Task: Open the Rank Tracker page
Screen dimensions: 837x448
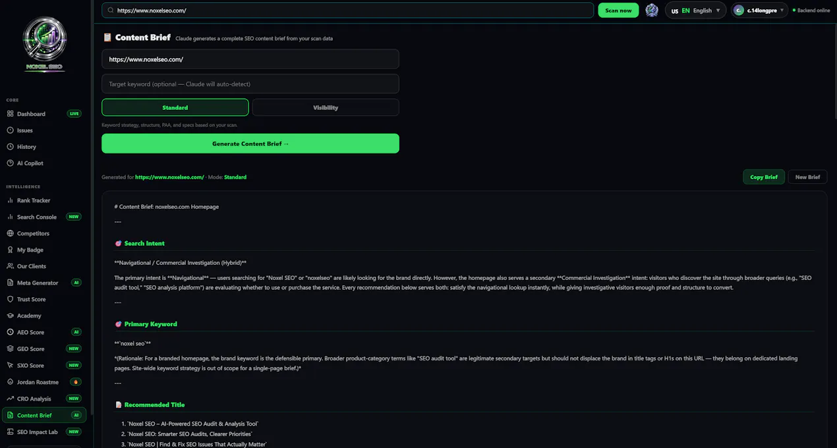Action: coord(43,200)
